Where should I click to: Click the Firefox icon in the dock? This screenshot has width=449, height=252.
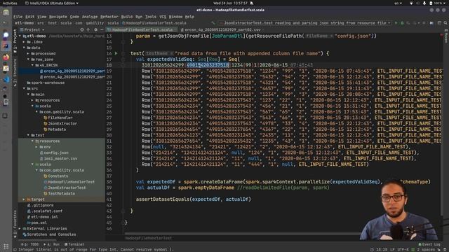[6, 57]
